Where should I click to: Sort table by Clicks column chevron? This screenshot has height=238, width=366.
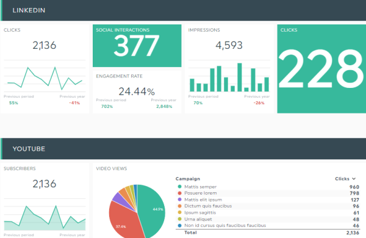pos(354,179)
